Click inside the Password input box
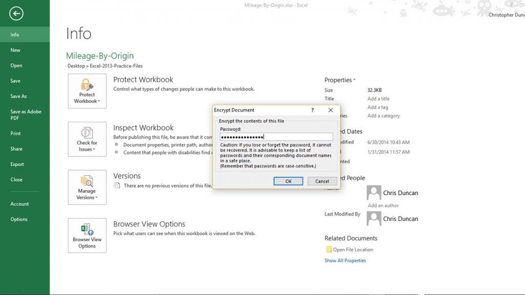Screen dimensions: 525x295 (x=276, y=136)
